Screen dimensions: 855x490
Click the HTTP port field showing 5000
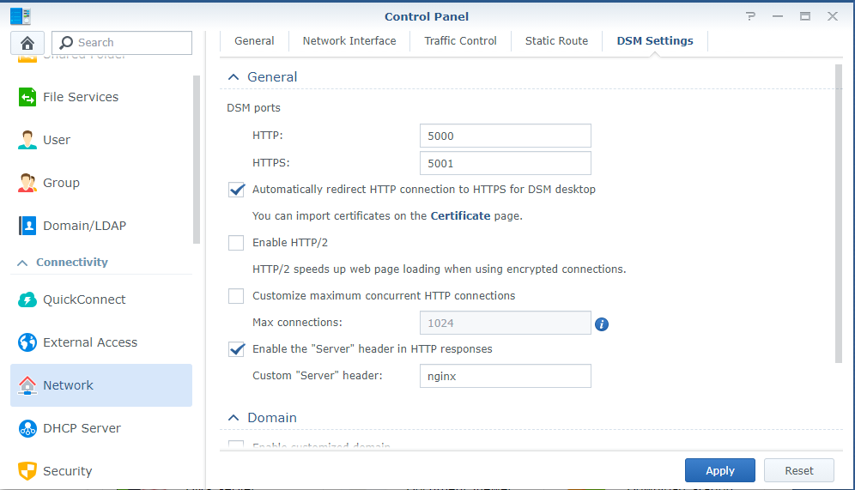click(506, 136)
